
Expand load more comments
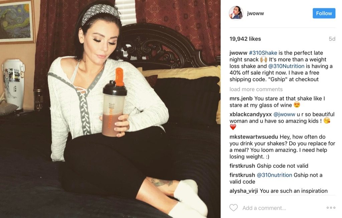(256, 89)
